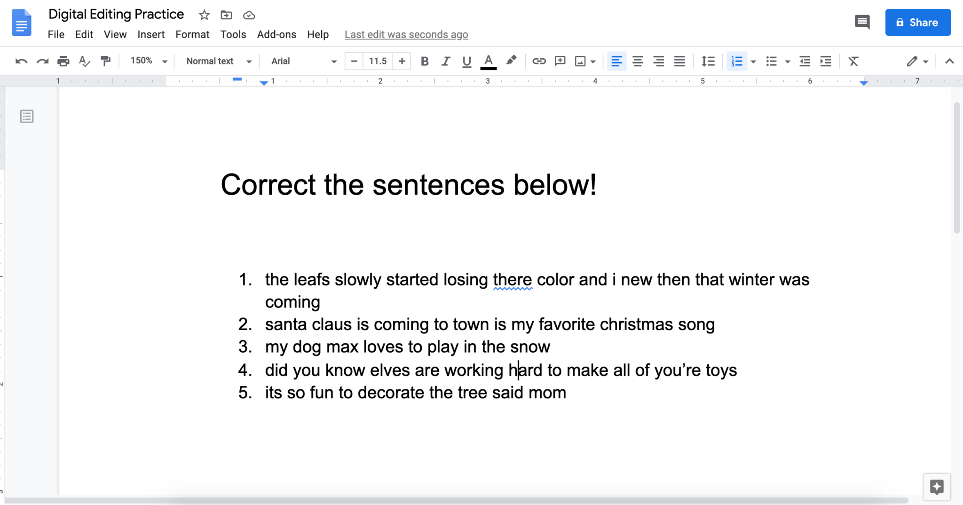This screenshot has height=505, width=963.
Task: Open the Tools menu
Action: [233, 34]
